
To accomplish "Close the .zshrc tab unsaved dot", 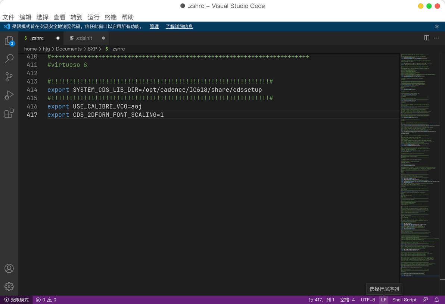I will pyautogui.click(x=58, y=38).
